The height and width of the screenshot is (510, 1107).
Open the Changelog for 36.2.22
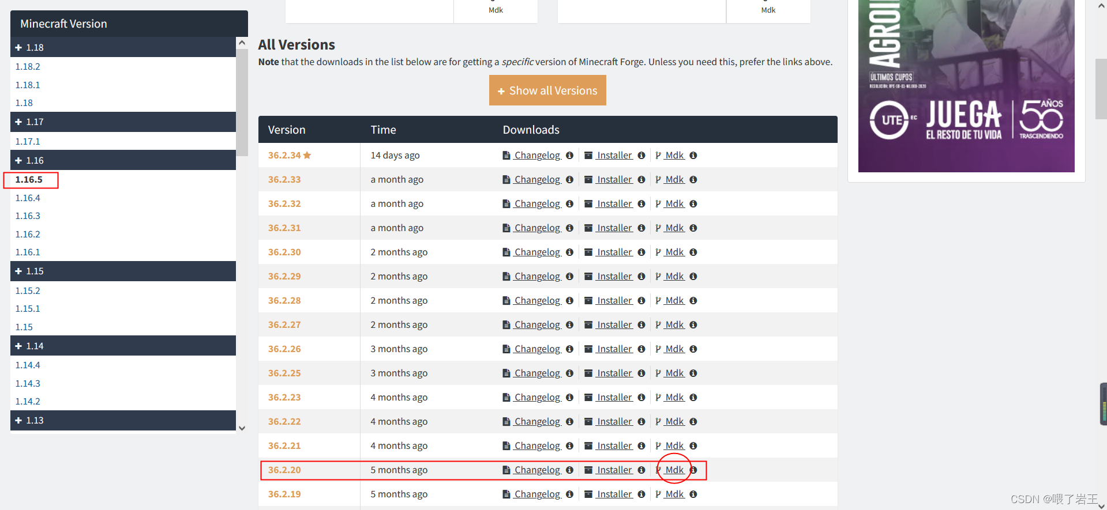pos(537,422)
